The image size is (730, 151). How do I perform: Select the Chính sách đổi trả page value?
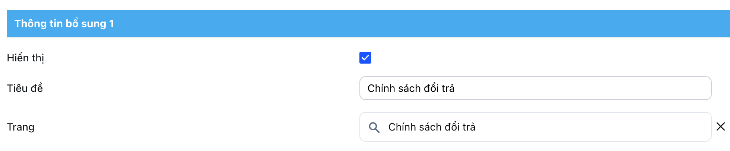432,127
